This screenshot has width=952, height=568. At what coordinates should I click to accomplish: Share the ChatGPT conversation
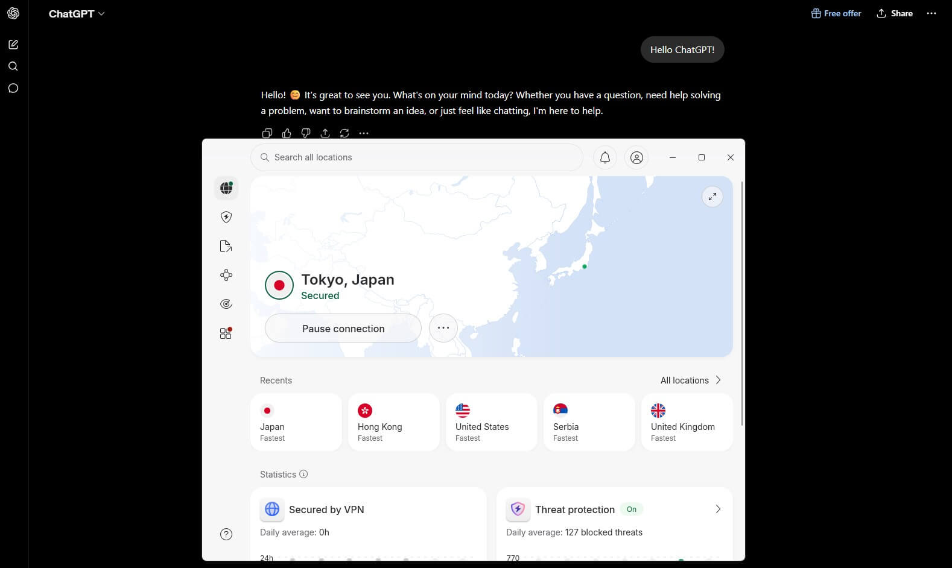pyautogui.click(x=895, y=13)
